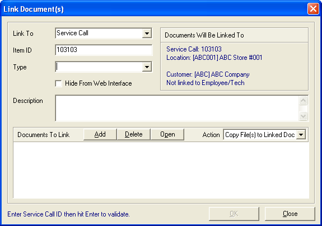Click the Close button at bottom
The height and width of the screenshot is (226, 322).
pyautogui.click(x=290, y=214)
